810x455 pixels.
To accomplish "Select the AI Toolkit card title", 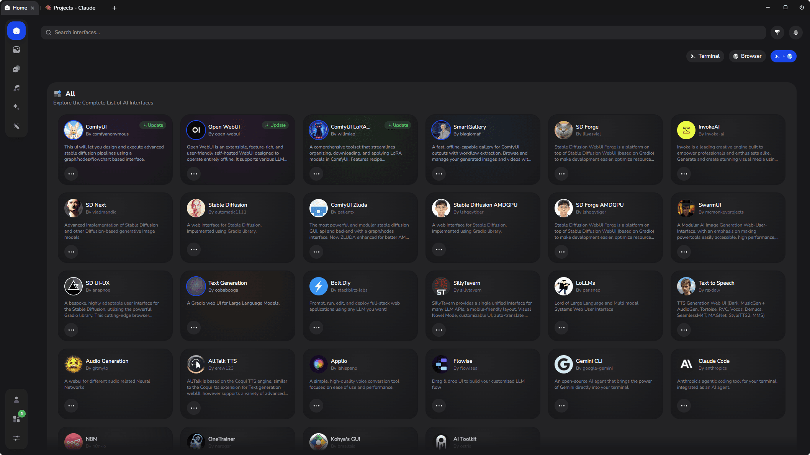I will [465, 439].
